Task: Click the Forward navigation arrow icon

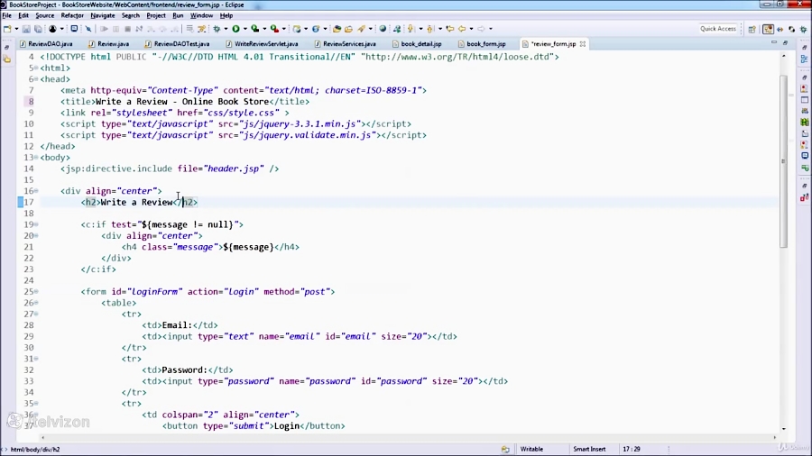Action: point(481,29)
